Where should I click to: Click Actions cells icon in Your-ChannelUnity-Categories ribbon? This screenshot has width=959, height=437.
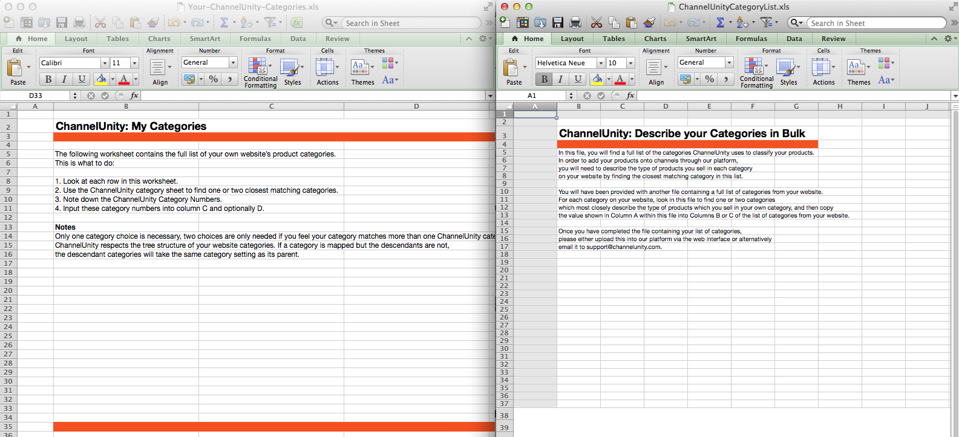[x=325, y=66]
